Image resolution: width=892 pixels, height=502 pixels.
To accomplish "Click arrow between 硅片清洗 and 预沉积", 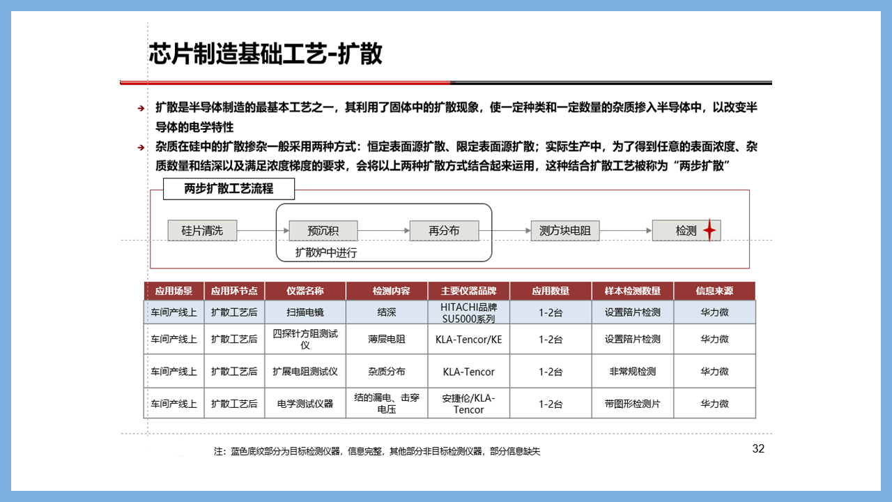I will pyautogui.click(x=263, y=231).
